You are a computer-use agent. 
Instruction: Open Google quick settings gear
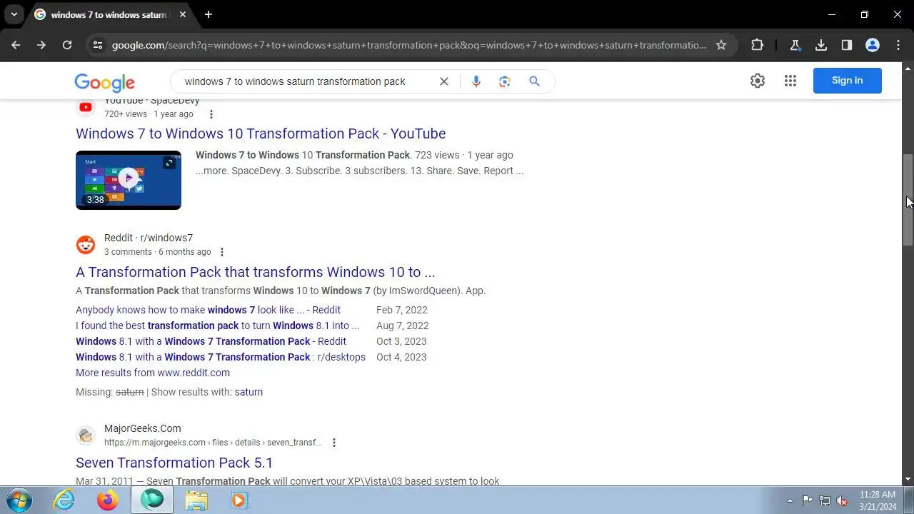(x=758, y=81)
